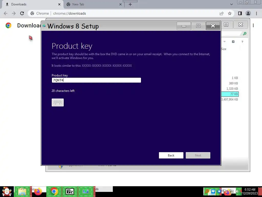Select the file sized 389 KB
Screen dimensions: 262x197
point(233,83)
